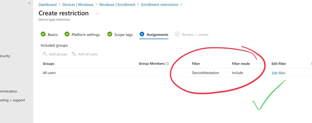This screenshot has height=123, width=312.
Task: Click the green check icon for Basics
Action: pos(43,34)
